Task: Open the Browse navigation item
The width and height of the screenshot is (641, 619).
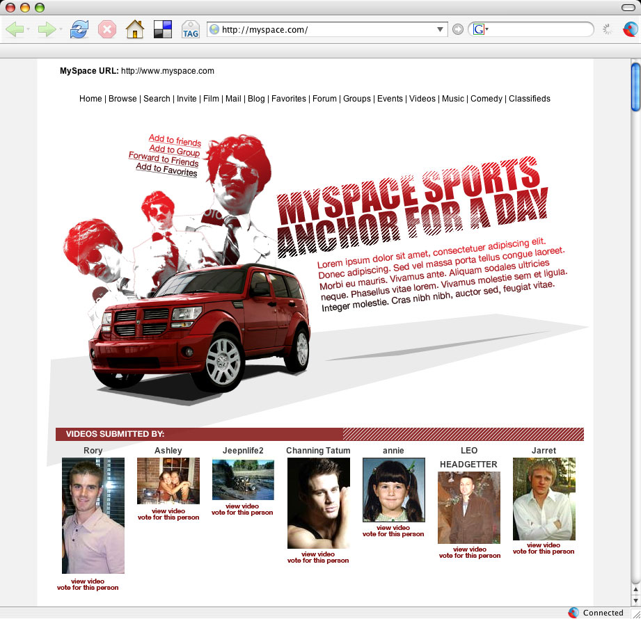Action: (x=122, y=99)
